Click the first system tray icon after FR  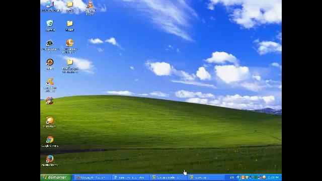tap(238, 177)
